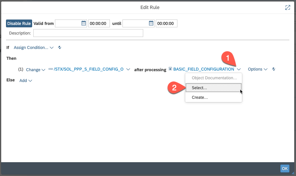Click the Valid from time field
Image resolution: width=296 pixels, height=176 pixels.
click(x=99, y=23)
